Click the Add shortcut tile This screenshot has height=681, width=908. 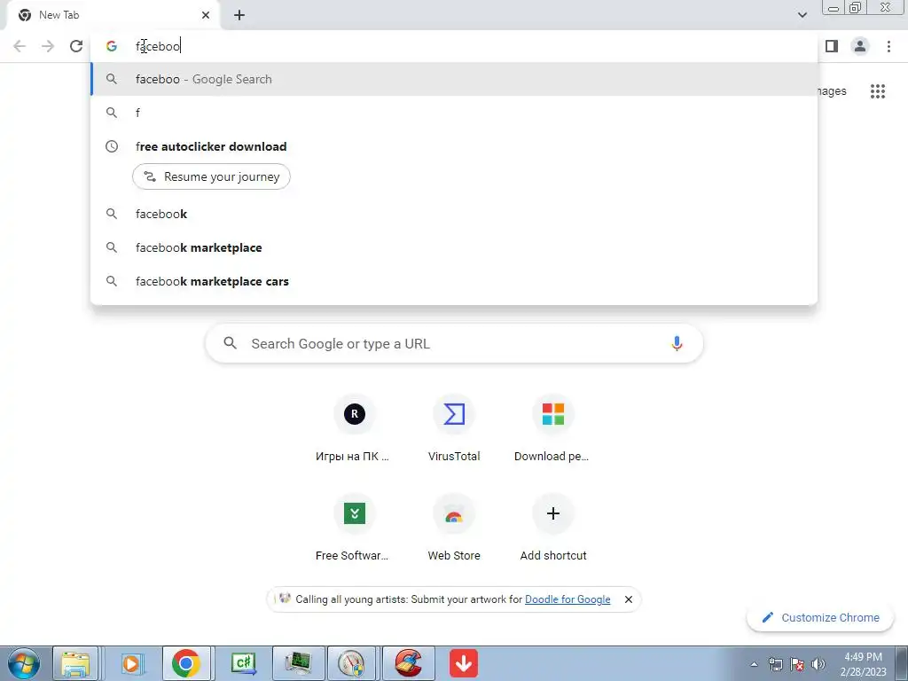coord(553,528)
